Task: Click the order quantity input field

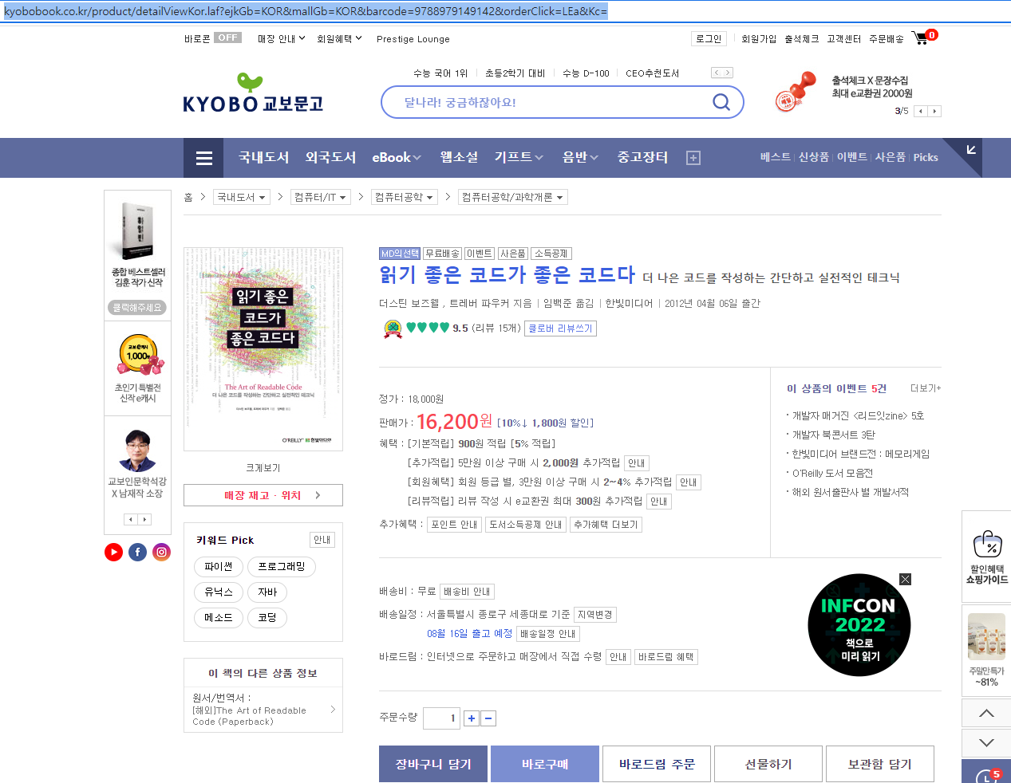Action: (x=441, y=718)
